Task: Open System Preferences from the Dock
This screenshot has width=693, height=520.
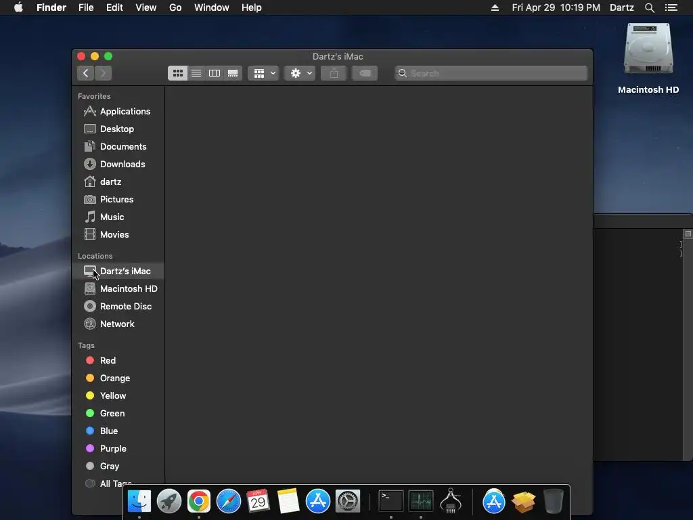Action: 348,501
